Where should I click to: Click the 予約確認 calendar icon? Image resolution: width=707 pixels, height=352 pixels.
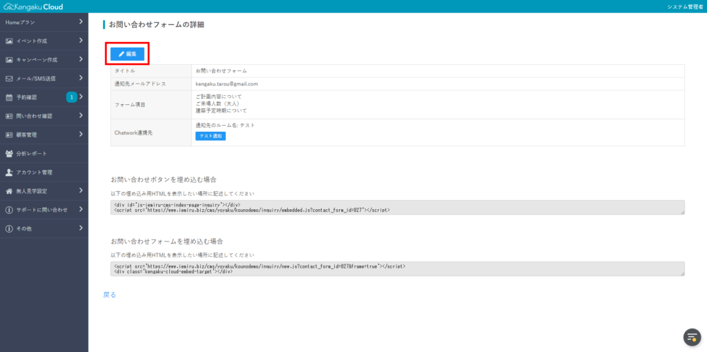coord(9,97)
